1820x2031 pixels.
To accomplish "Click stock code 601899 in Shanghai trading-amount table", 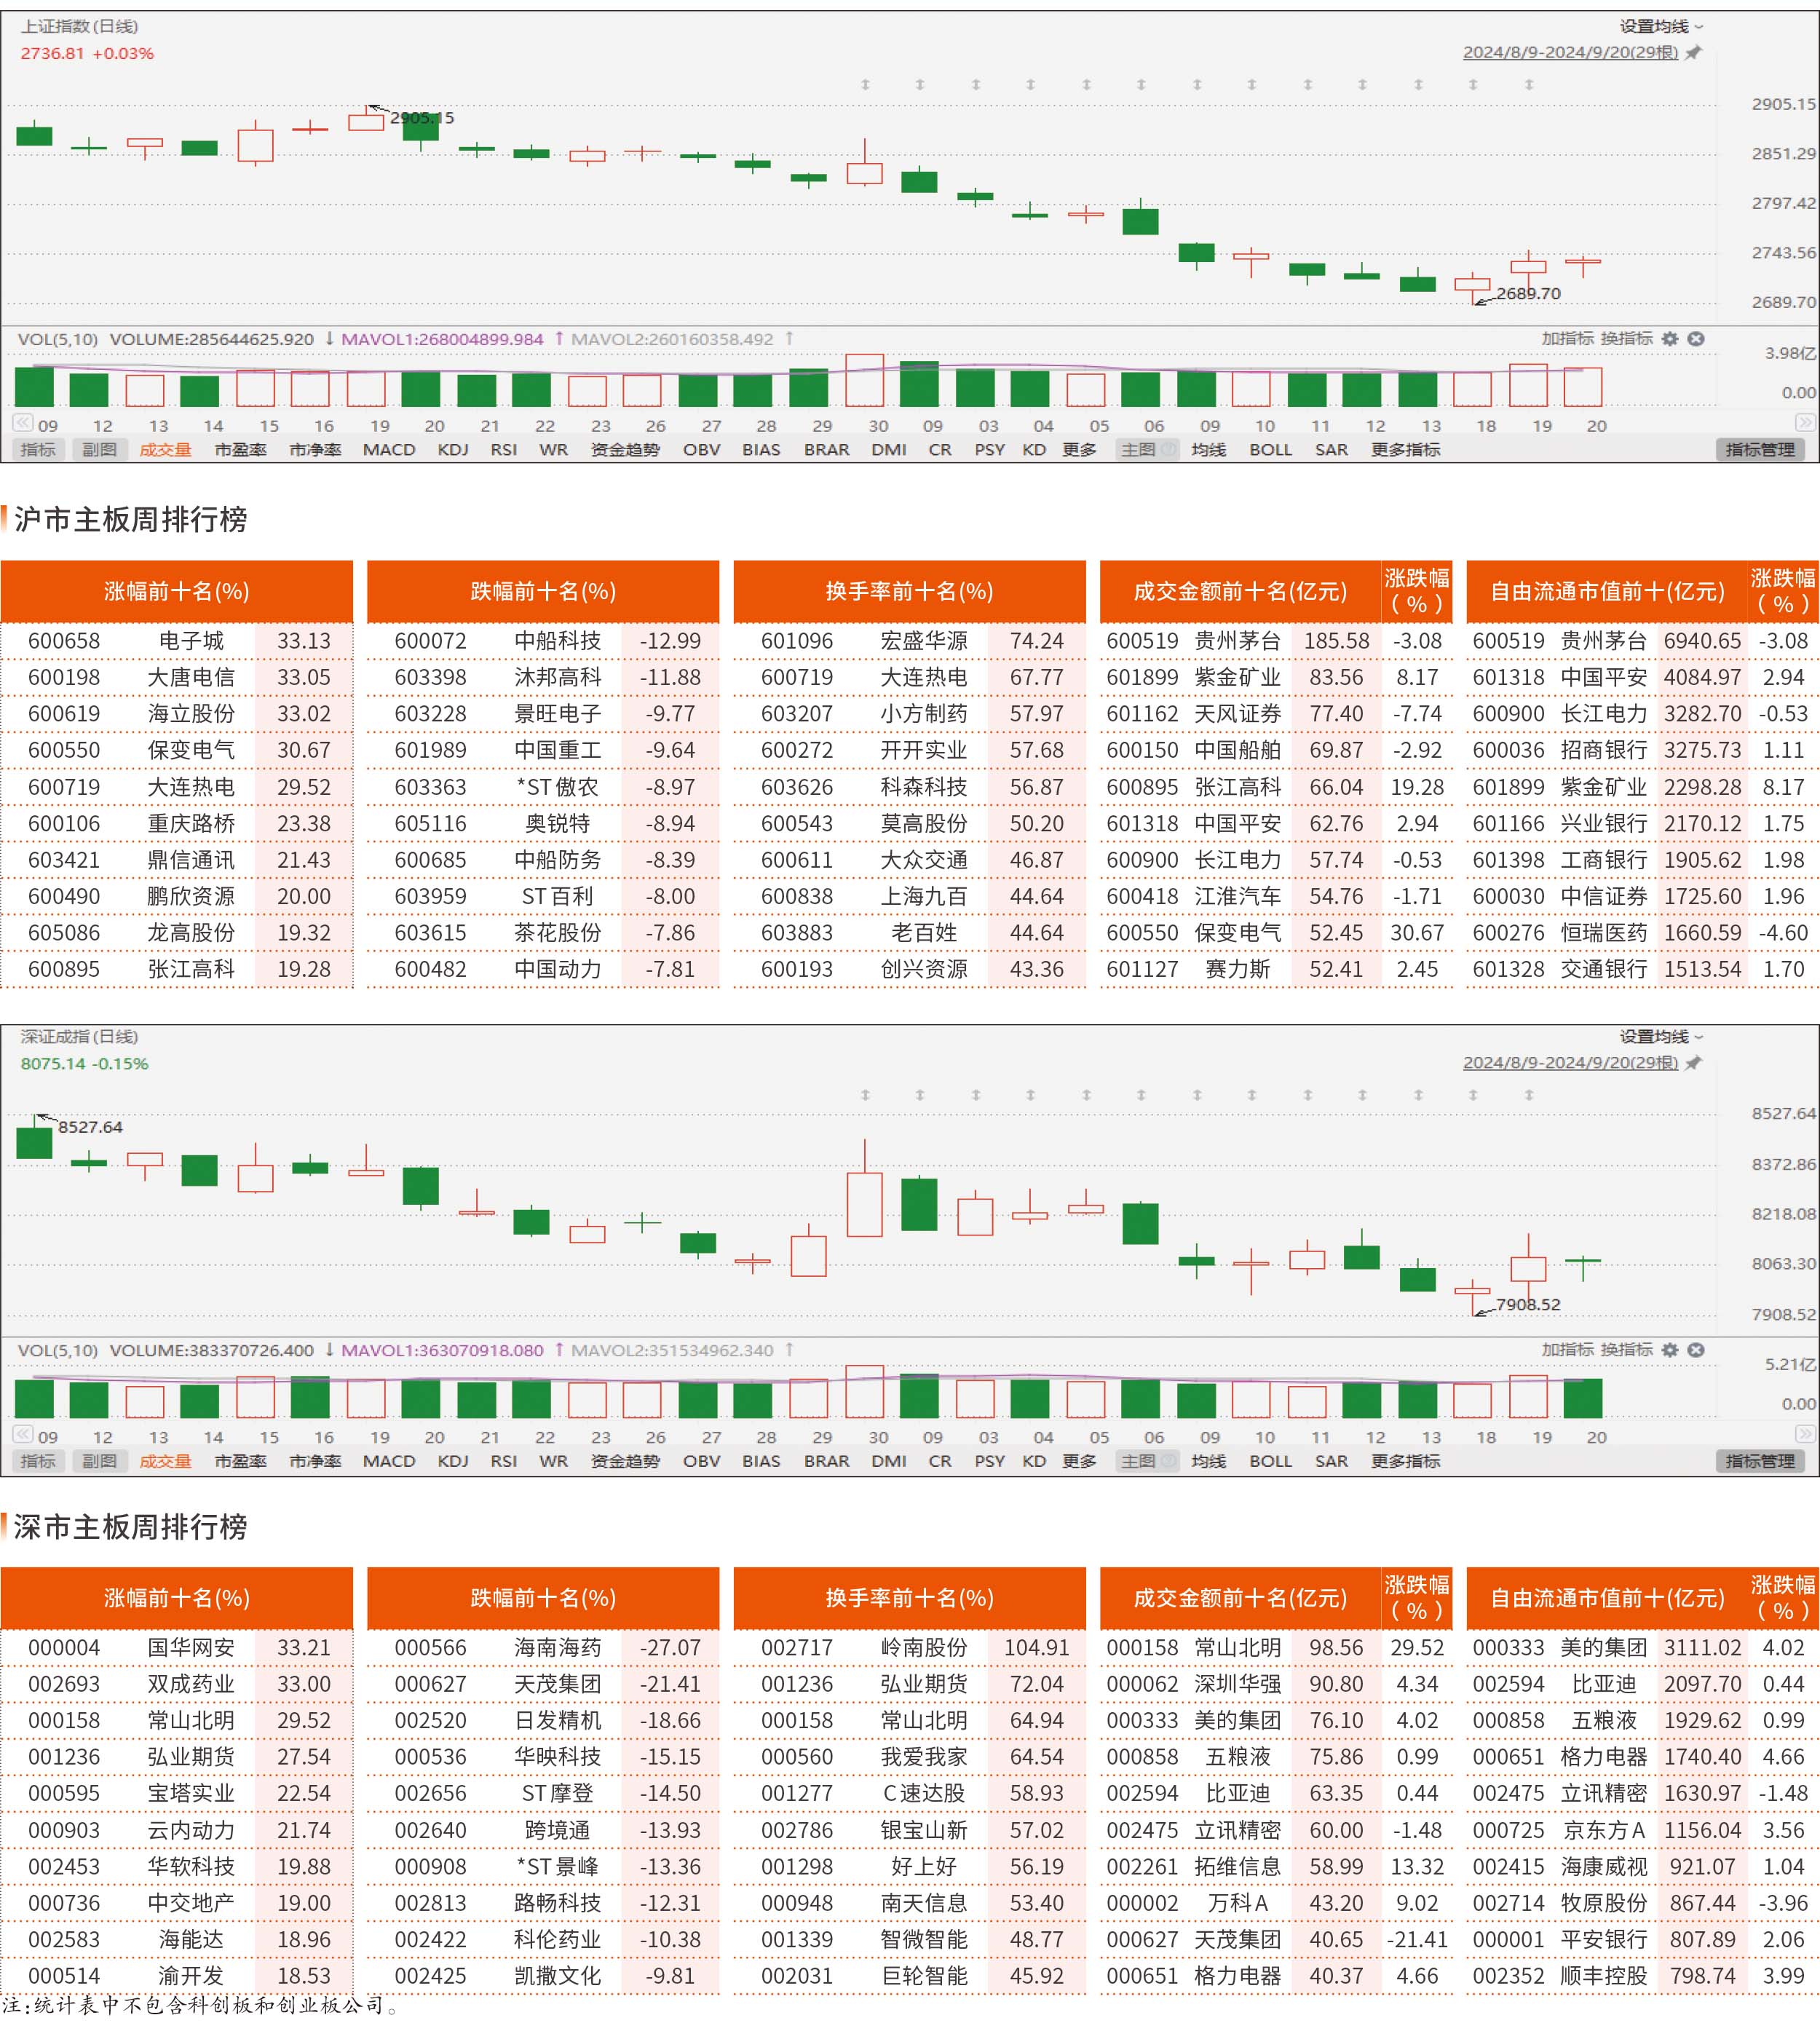I will (1142, 677).
